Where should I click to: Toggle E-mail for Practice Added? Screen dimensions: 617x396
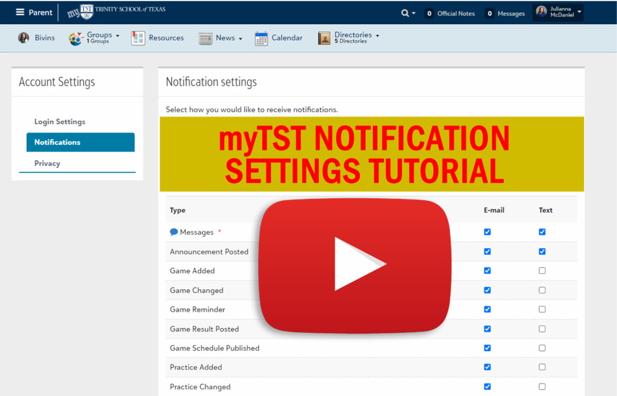(487, 367)
